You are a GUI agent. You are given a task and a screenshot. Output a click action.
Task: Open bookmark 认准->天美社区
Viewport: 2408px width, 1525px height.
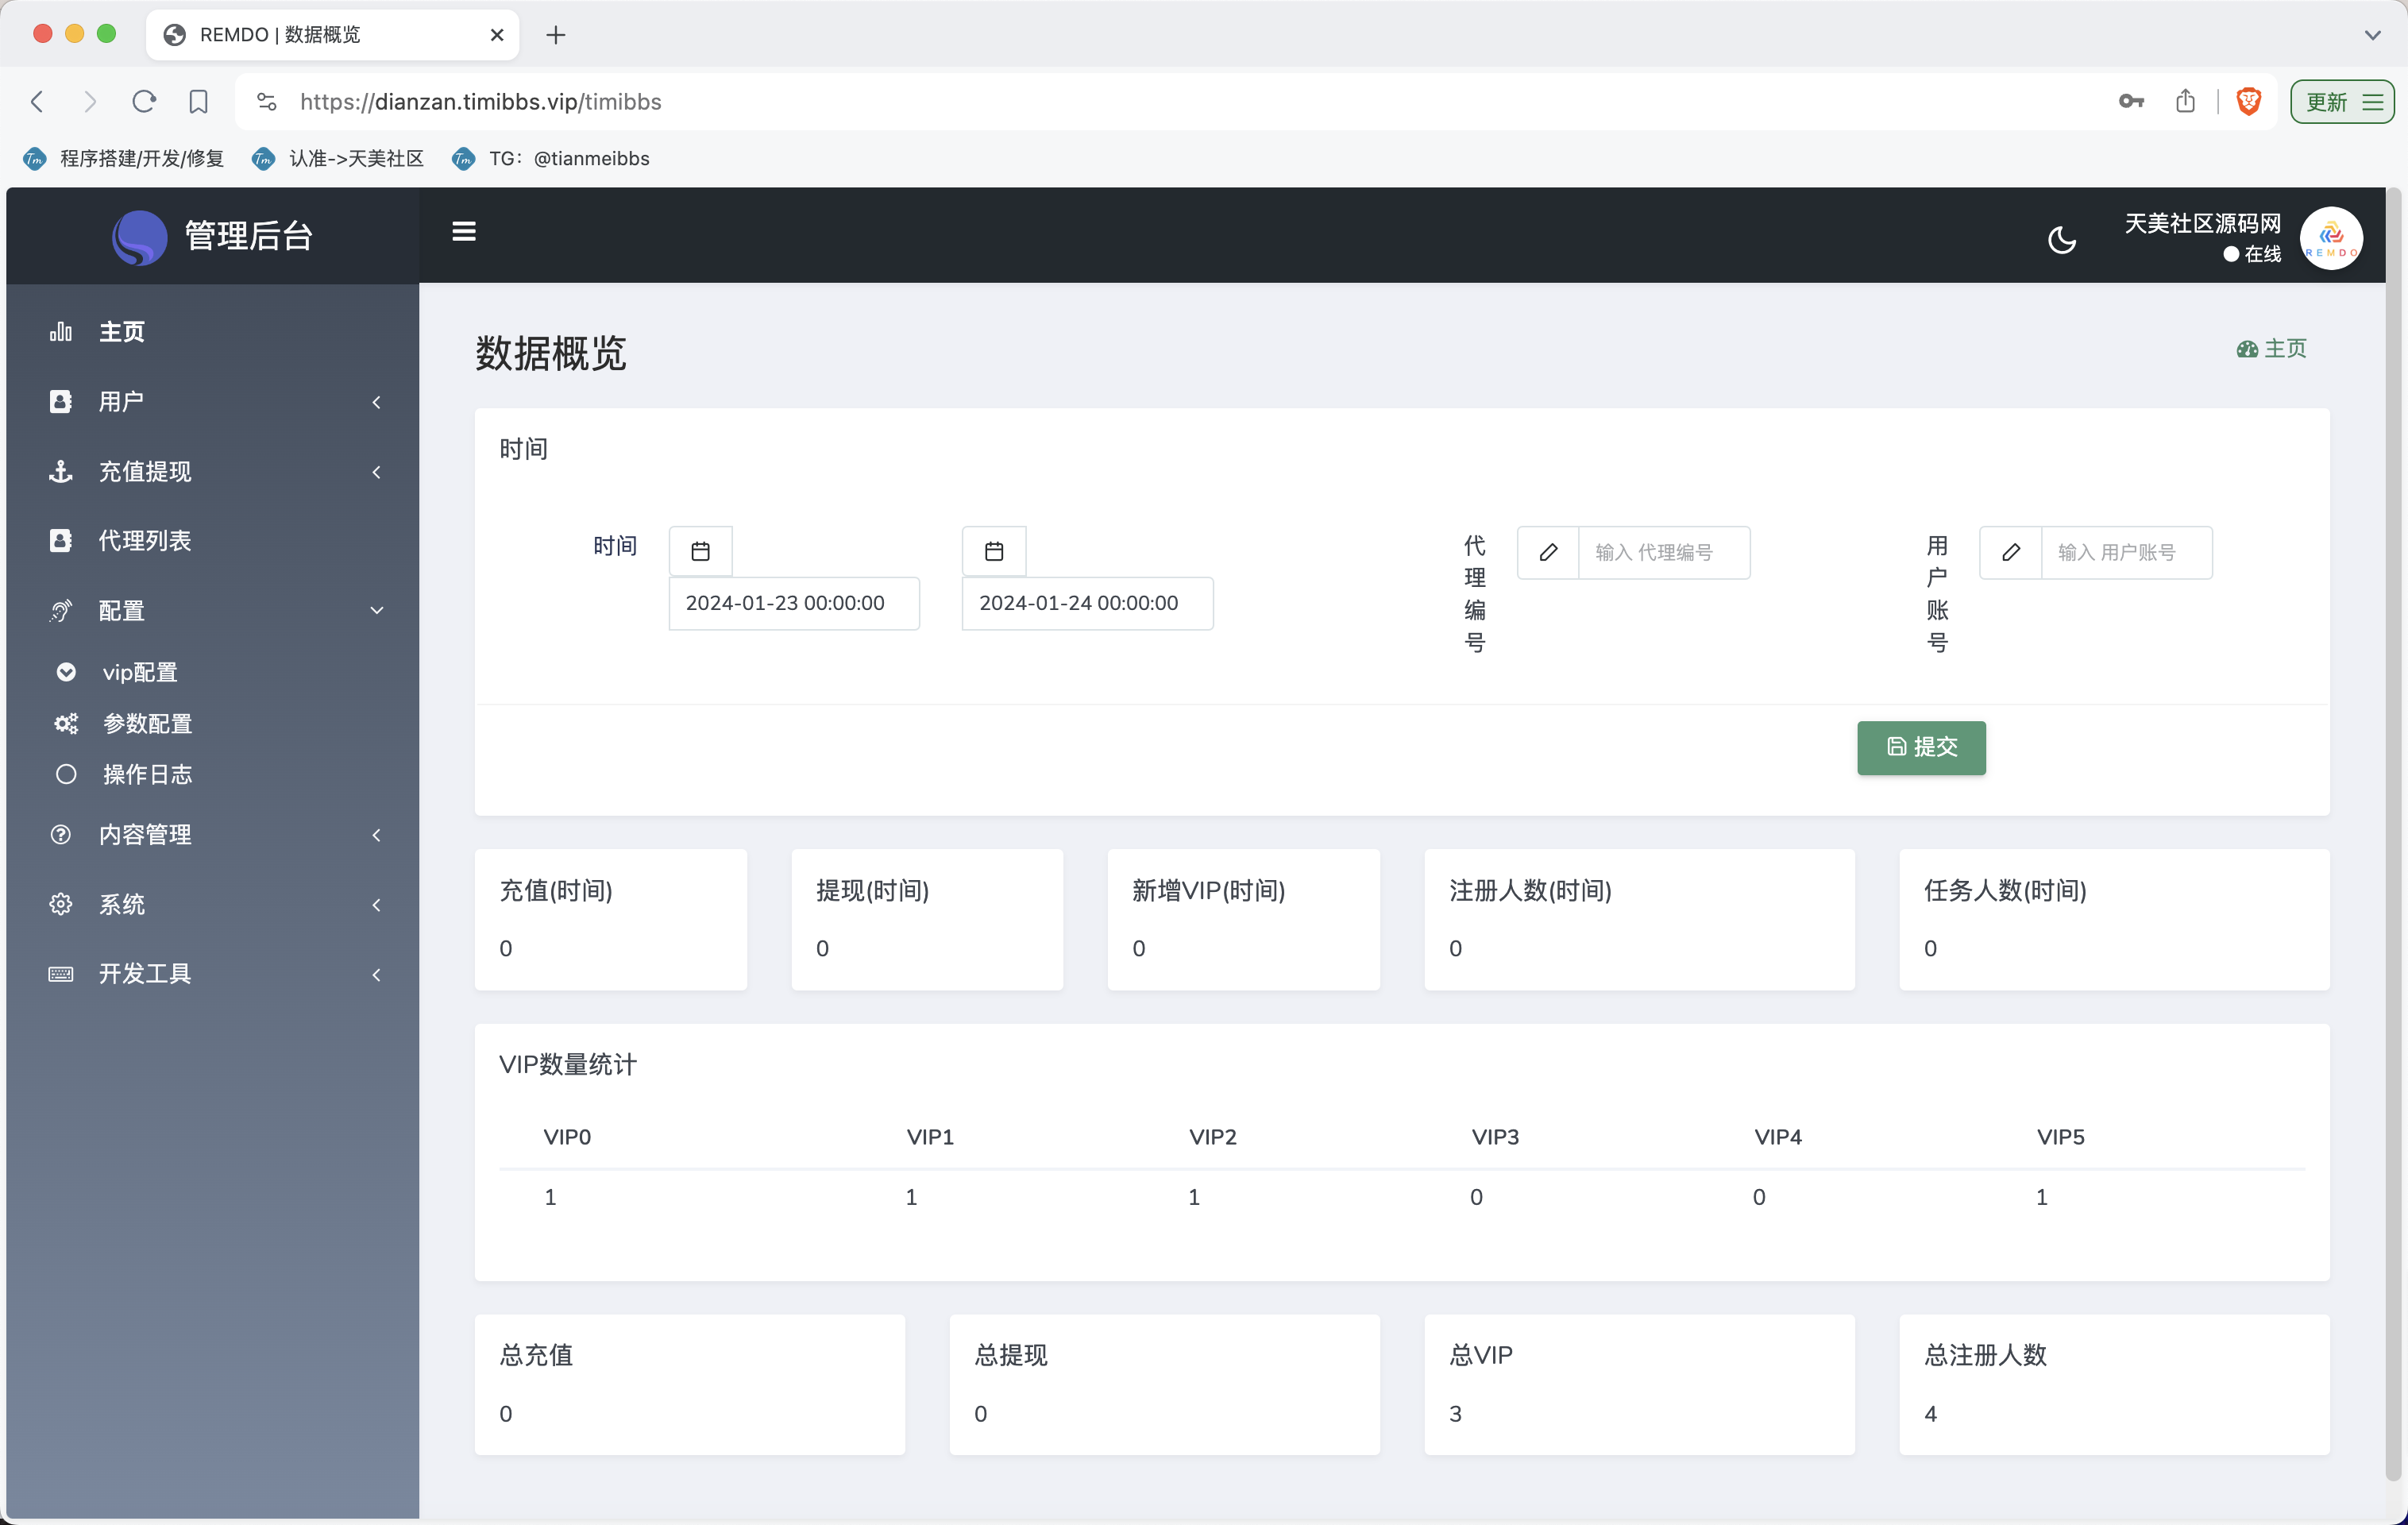coord(339,158)
